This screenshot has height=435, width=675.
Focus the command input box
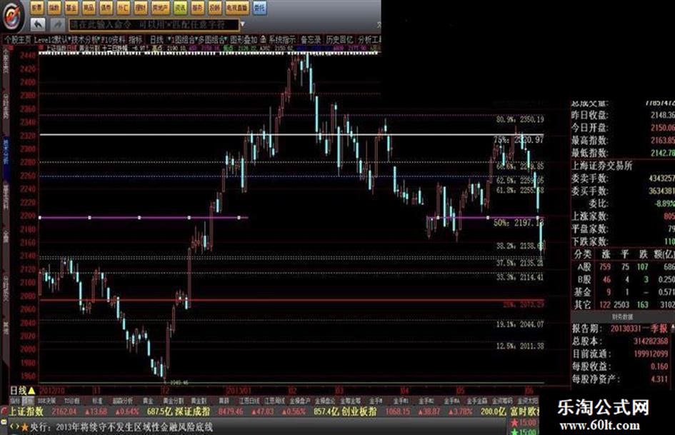point(154,24)
